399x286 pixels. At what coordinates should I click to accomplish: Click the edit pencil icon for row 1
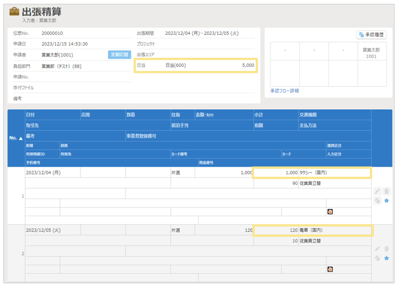point(377,192)
